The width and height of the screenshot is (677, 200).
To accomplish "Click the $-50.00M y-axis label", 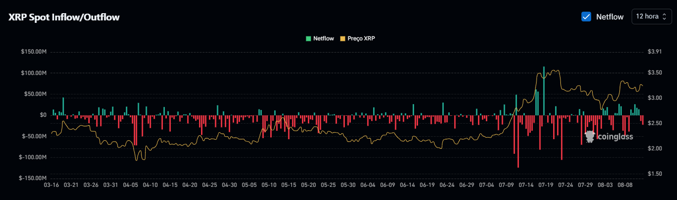I will coord(35,136).
